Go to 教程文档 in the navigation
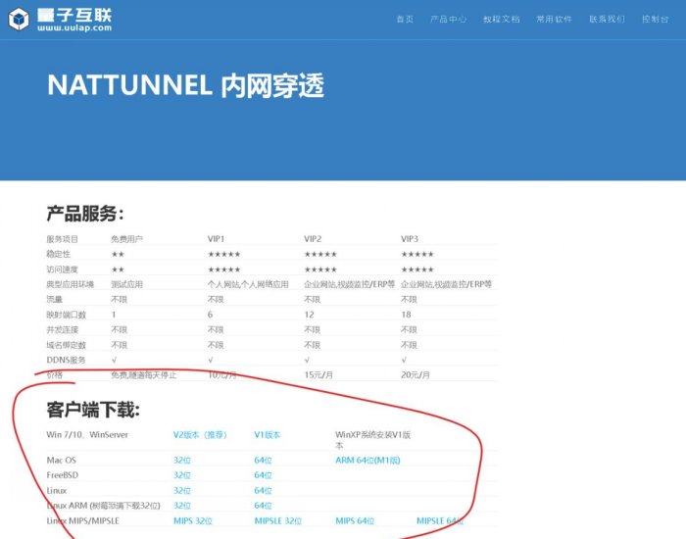The height and width of the screenshot is (539, 686). (x=502, y=20)
